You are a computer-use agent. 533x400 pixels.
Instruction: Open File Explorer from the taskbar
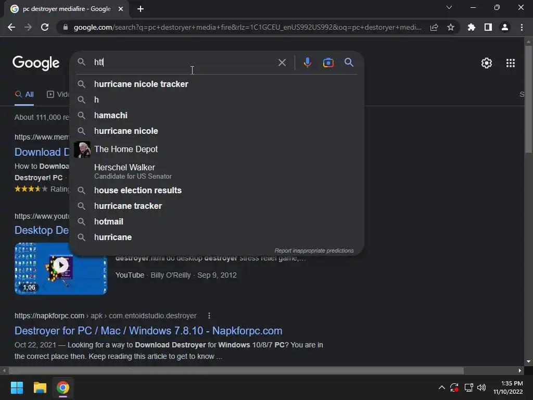40,387
